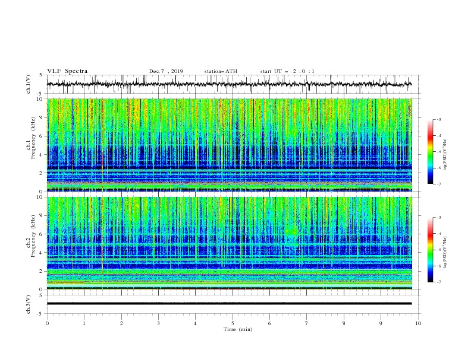Click the log(PSD) label beside ch.1 colorbar
Viewport: 471px width, 363px height.
(x=445, y=155)
